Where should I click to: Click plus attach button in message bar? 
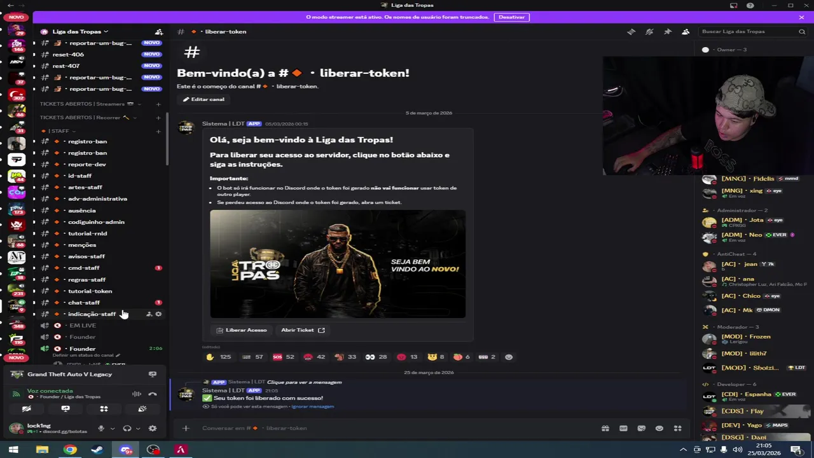186,428
